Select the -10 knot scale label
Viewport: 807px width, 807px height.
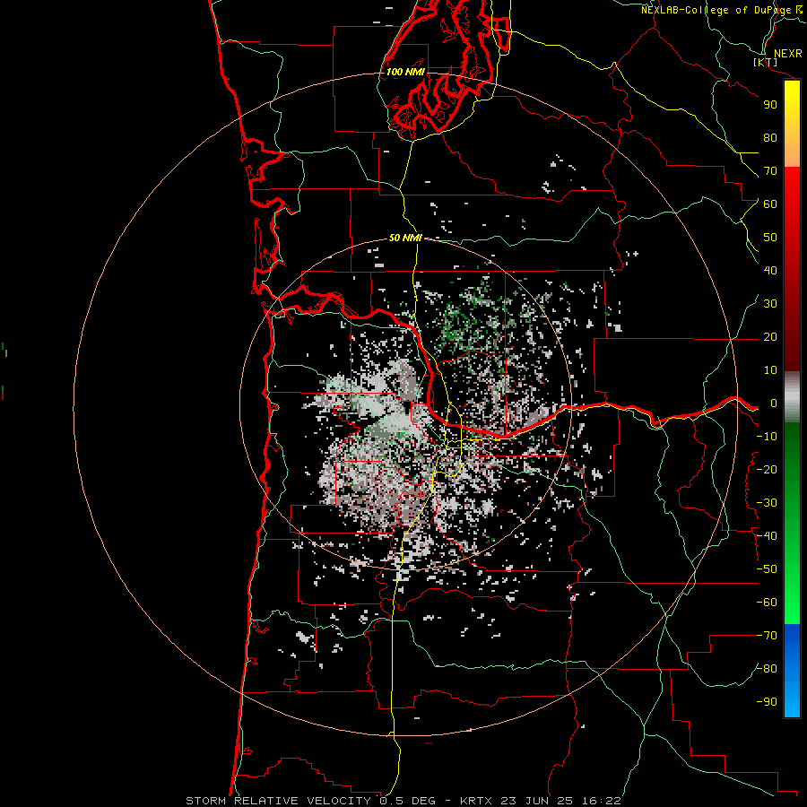(767, 437)
